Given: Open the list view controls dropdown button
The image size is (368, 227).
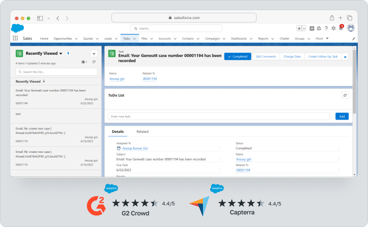Looking at the screenshot, I should tap(94, 54).
